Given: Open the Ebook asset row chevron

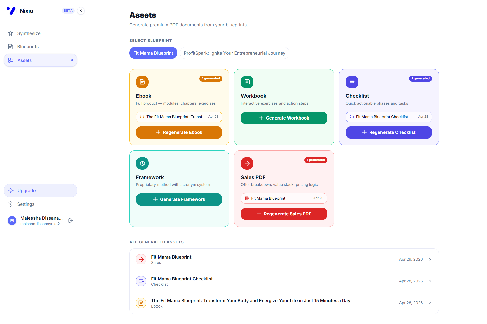Looking at the screenshot, I should (x=430, y=303).
